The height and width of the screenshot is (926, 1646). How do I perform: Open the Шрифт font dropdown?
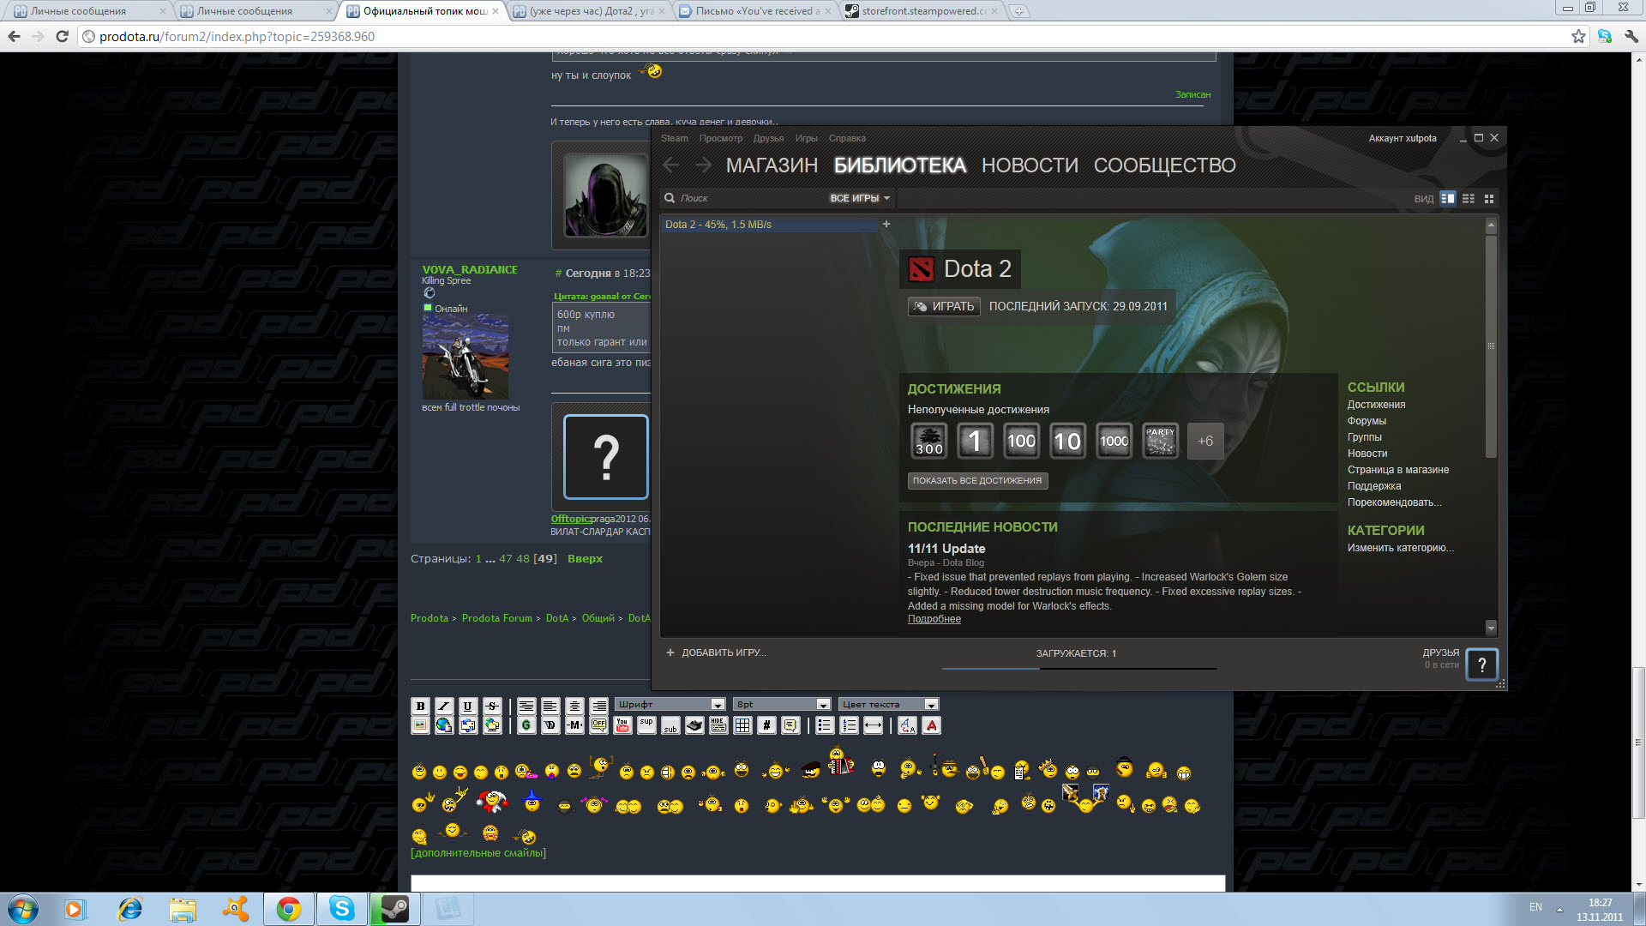(x=670, y=704)
